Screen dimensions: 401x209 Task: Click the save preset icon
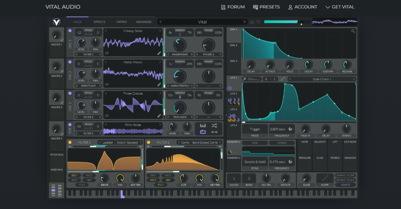point(252,22)
